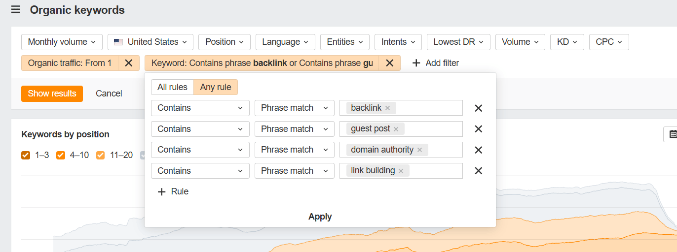
Task: Toggle the 4–10 position checkbox
Action: 61,156
